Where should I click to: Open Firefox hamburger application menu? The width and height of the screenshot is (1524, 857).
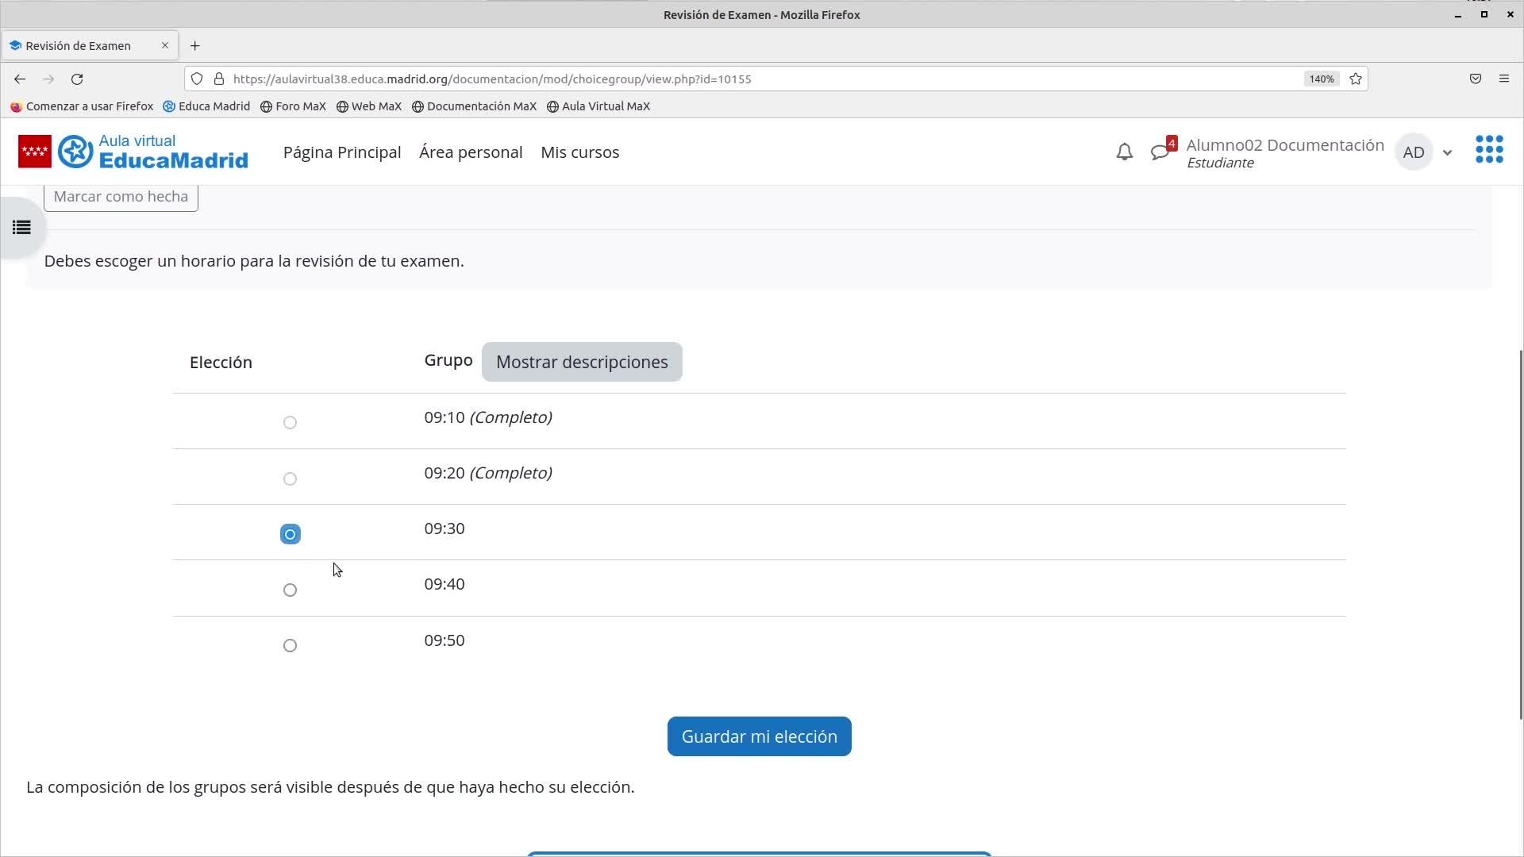tap(1503, 79)
